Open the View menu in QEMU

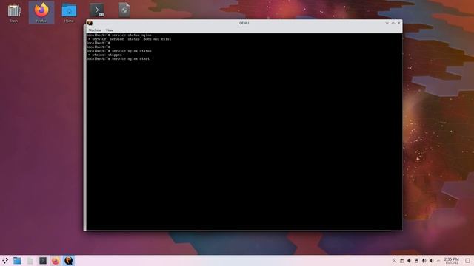pos(110,30)
